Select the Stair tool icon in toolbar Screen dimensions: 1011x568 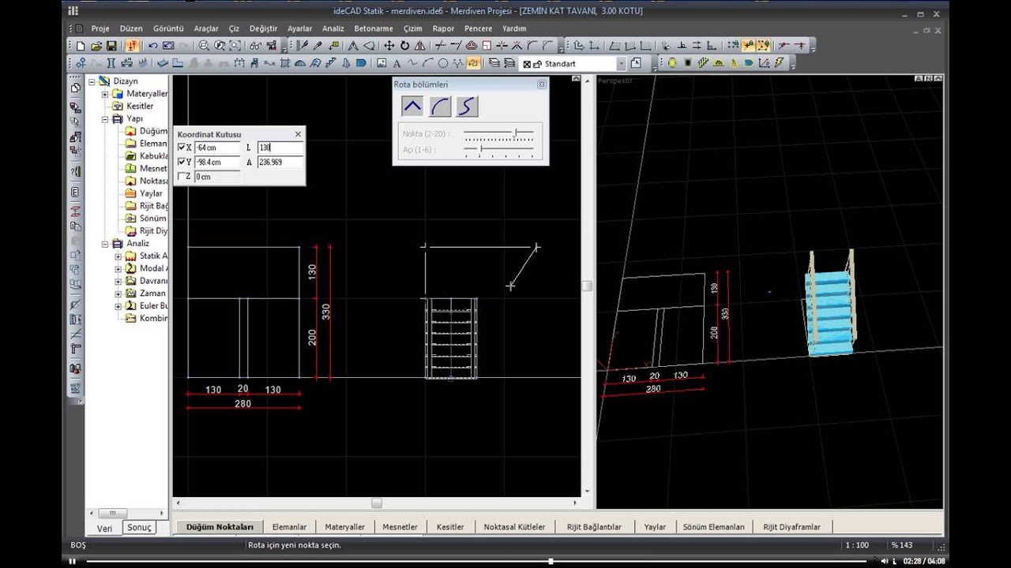click(x=331, y=63)
